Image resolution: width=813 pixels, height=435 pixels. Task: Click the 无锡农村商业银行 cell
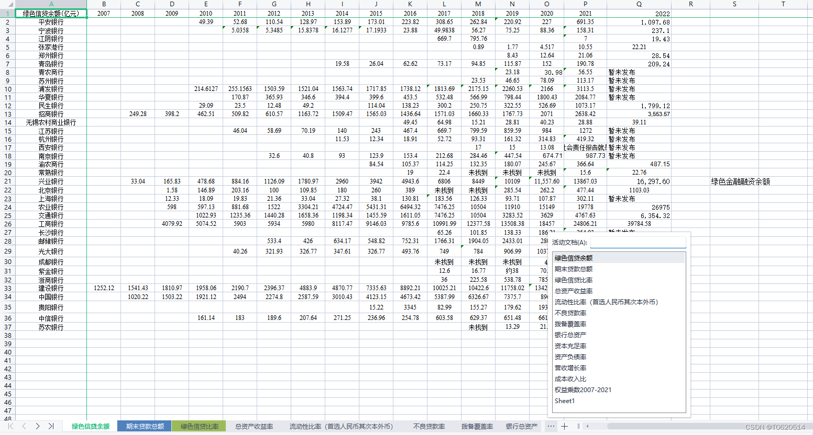tap(51, 122)
